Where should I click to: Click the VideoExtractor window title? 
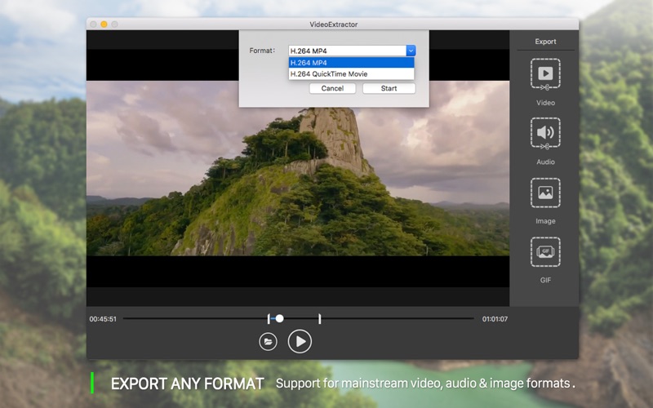(x=333, y=24)
